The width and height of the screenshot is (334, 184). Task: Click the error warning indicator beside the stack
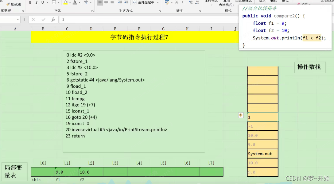241,115
